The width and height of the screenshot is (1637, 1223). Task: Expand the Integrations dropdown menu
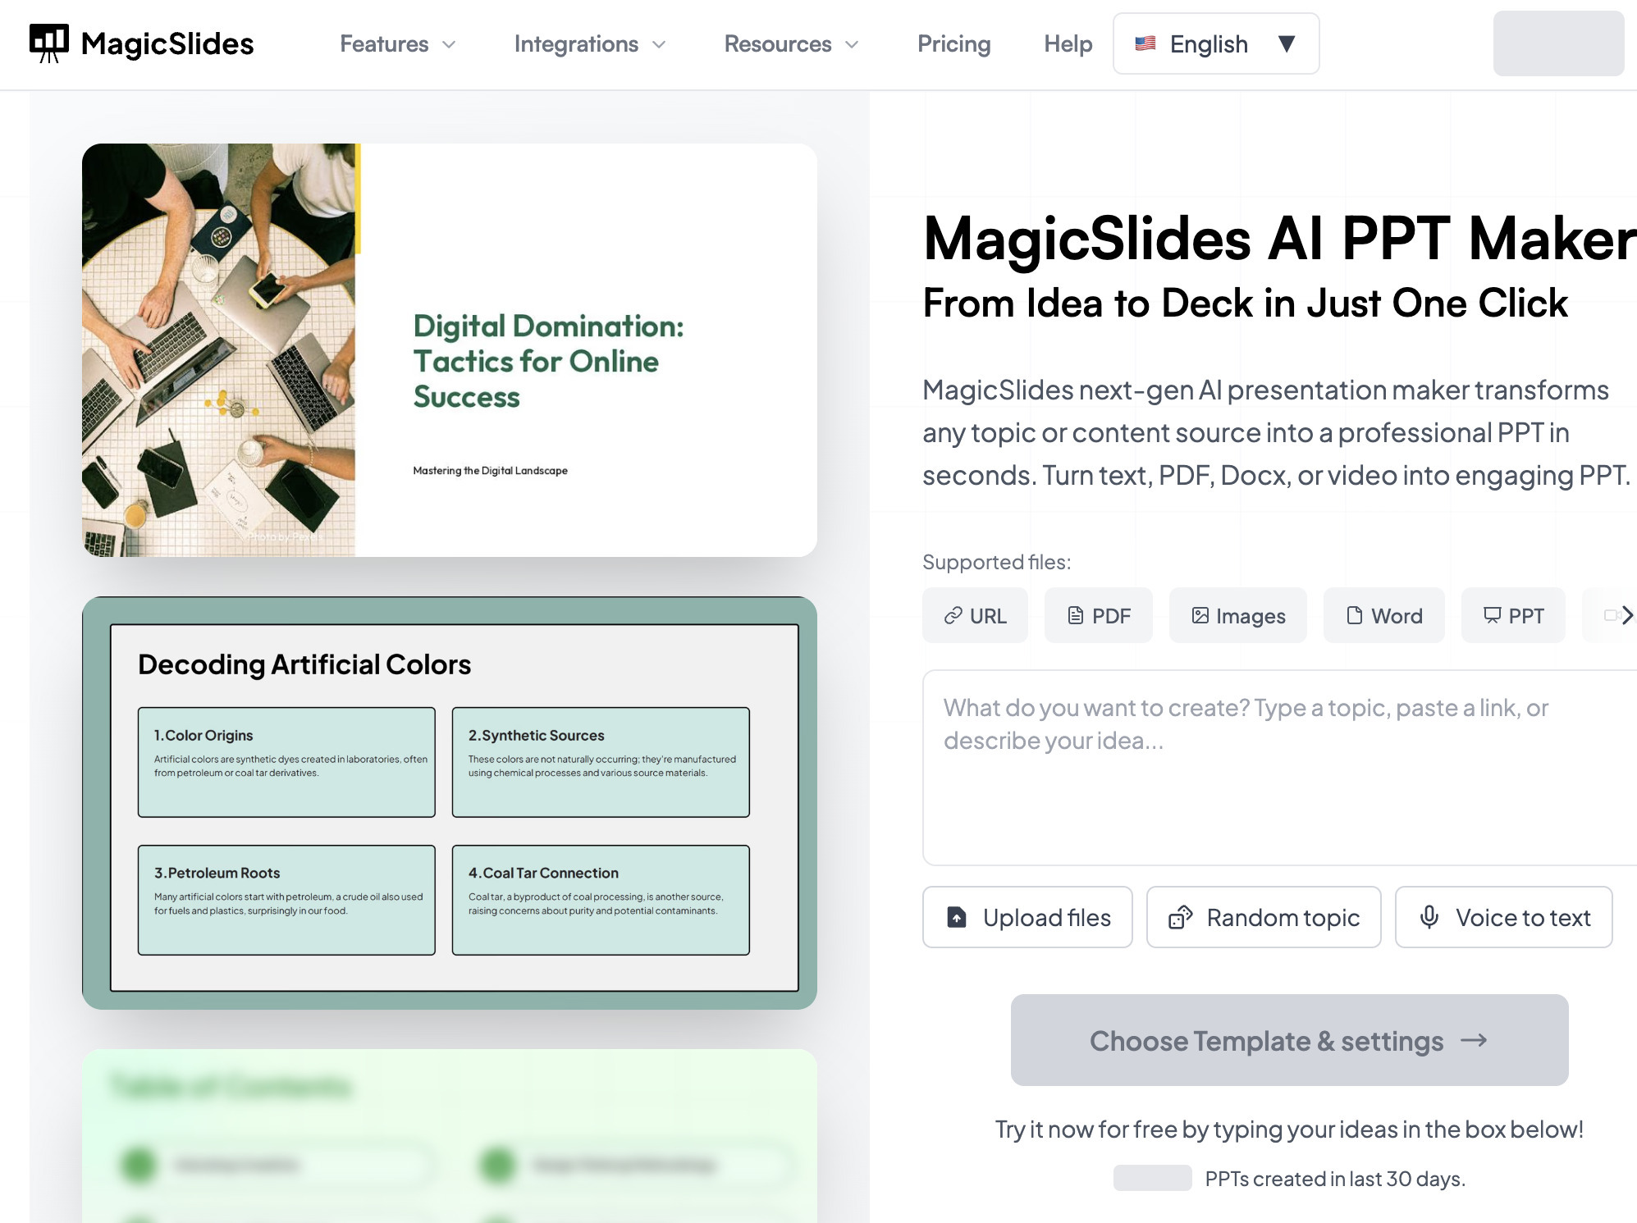590,44
